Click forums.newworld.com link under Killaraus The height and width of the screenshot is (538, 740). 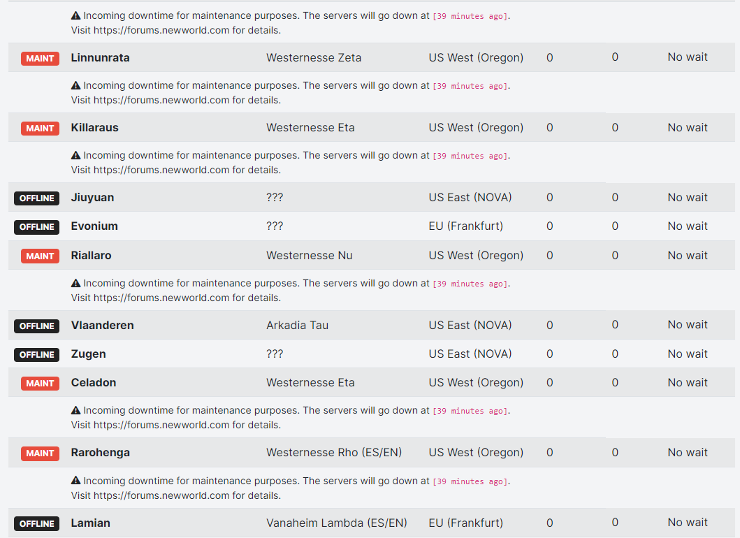[x=161, y=170]
